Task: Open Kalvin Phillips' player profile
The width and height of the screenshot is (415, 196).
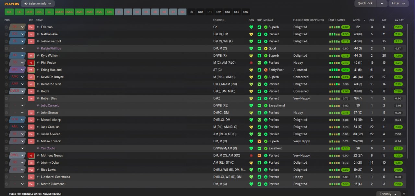Action: 51,49
